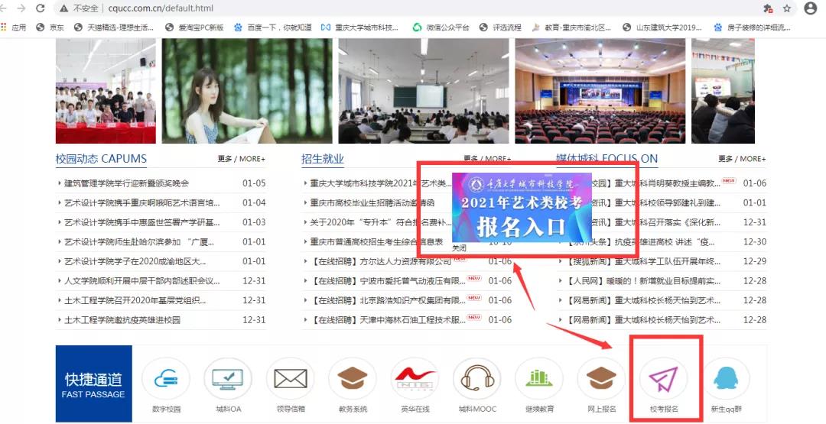Open 更多/MORE+ beside 媒体城科 FOCUS ON
Screen dimensions: 826x424
pyautogui.click(x=741, y=159)
